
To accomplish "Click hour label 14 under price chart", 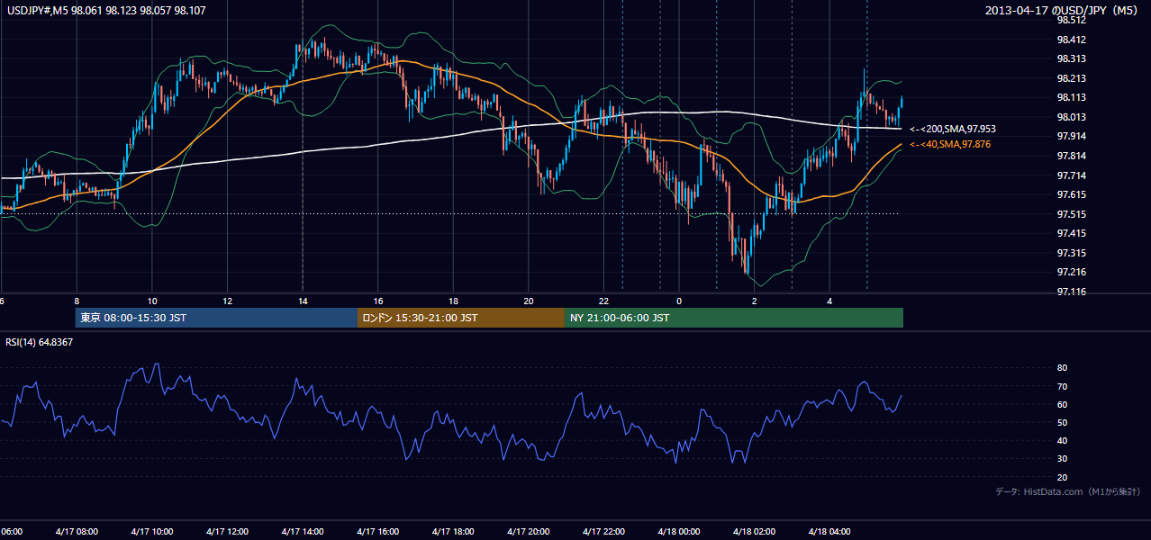I will (303, 301).
